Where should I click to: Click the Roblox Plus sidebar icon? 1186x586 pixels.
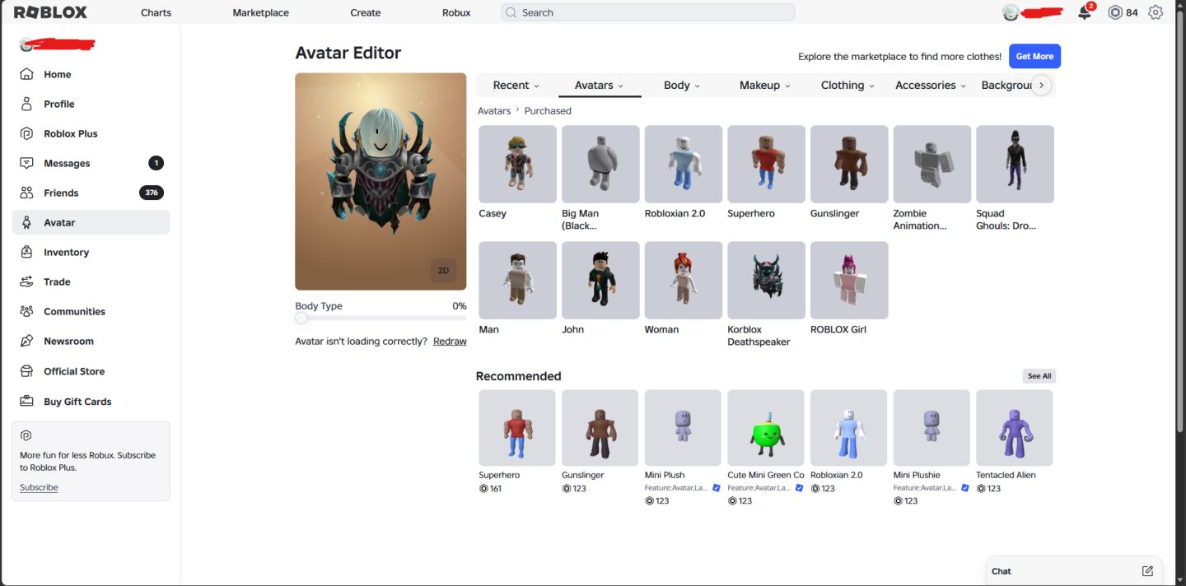(x=27, y=133)
